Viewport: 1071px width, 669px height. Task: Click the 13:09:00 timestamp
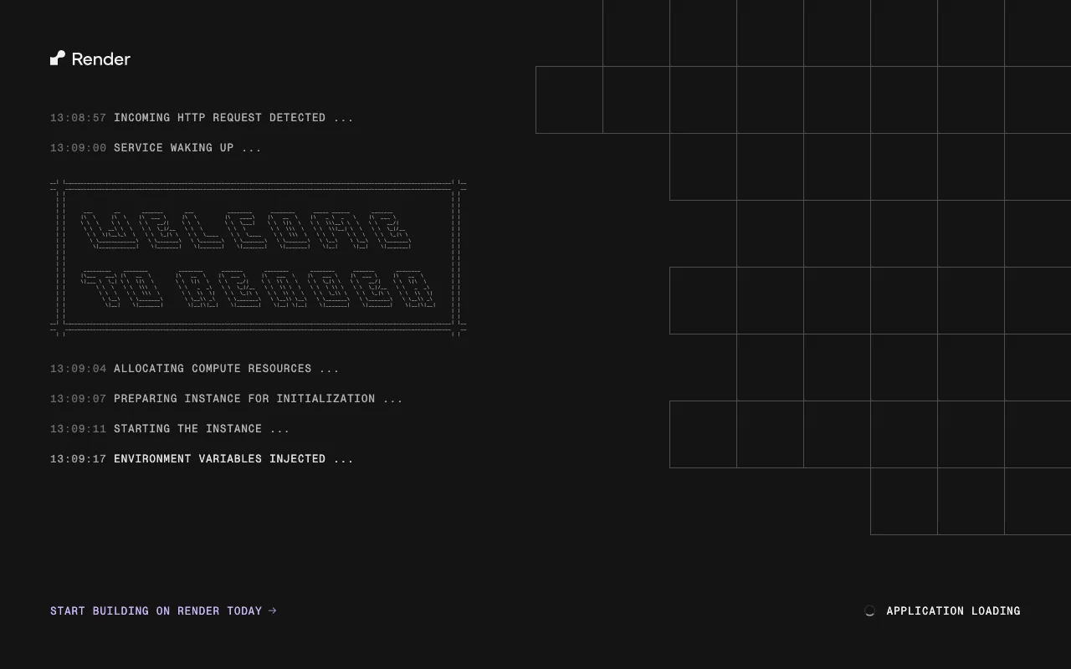point(79,148)
